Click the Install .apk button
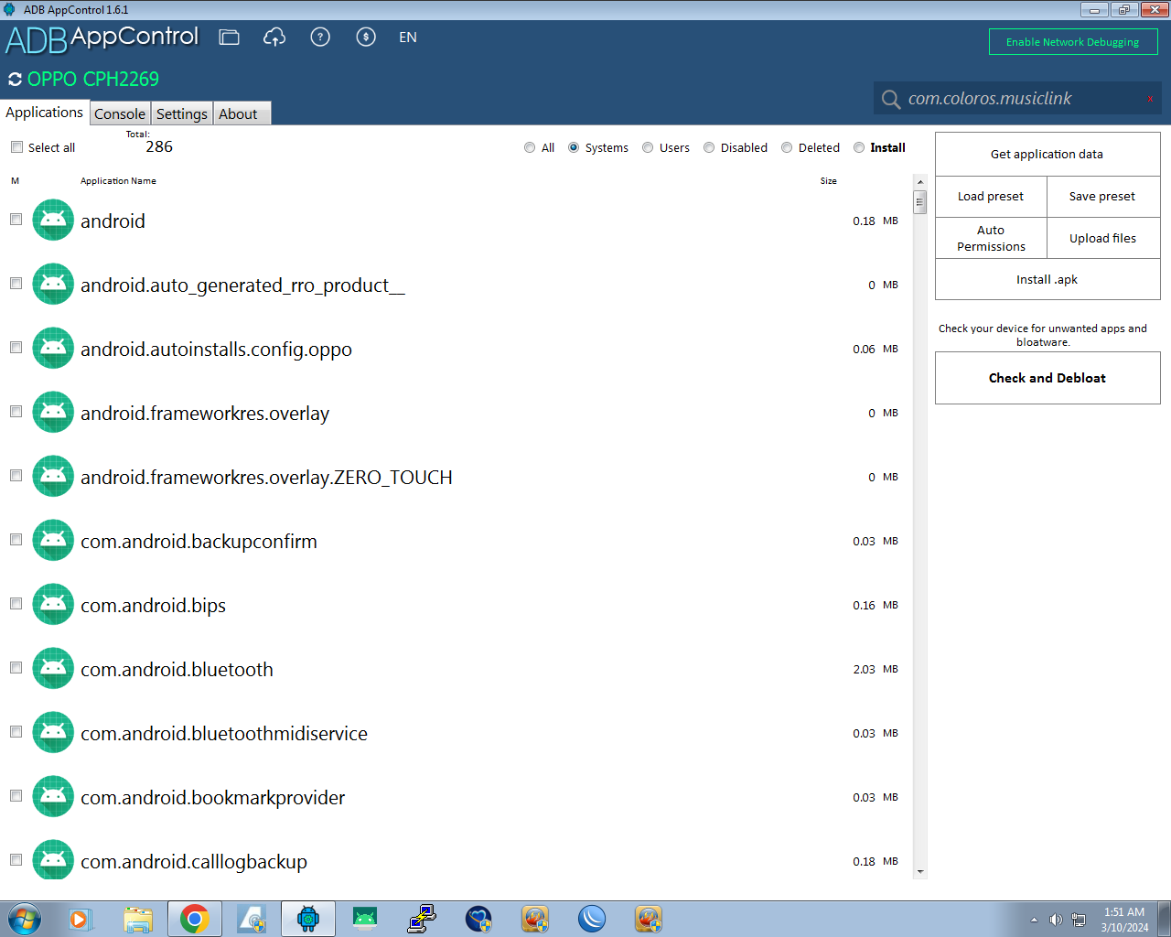The width and height of the screenshot is (1171, 937). pos(1047,279)
